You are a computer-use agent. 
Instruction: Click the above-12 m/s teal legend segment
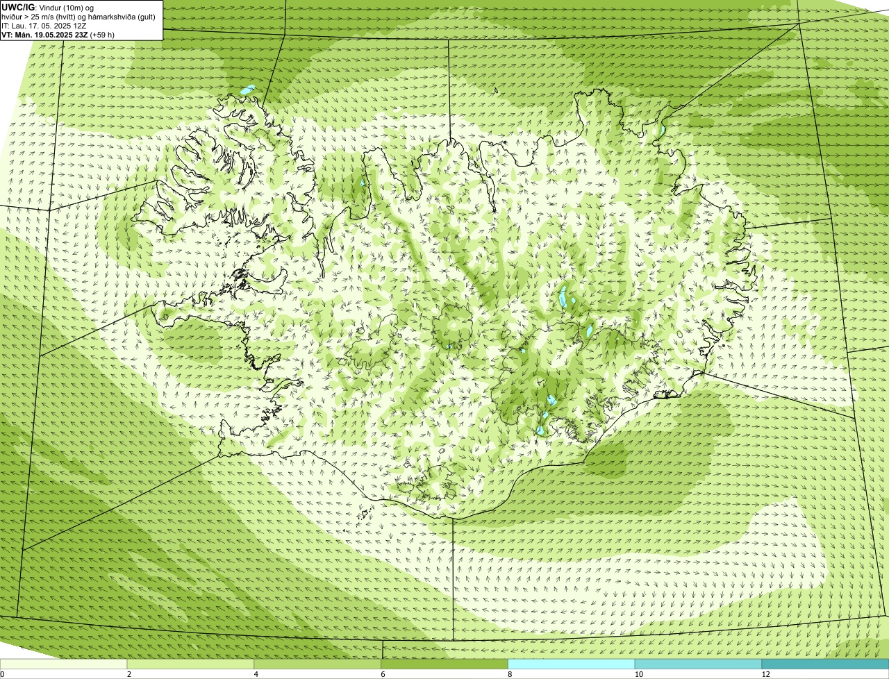[x=826, y=664]
